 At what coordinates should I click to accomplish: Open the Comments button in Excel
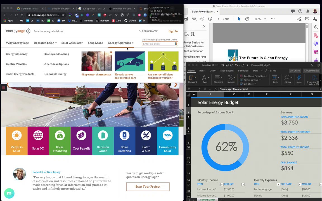pos(311,71)
